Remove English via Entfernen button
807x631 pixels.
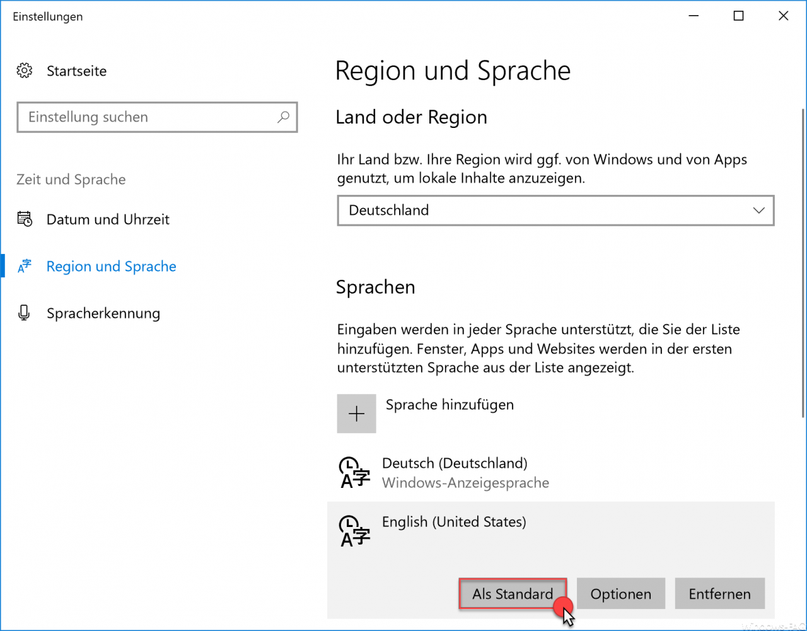click(720, 594)
